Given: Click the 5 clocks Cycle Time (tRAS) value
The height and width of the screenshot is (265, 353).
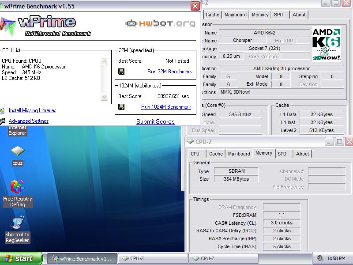Looking at the screenshot, I should (282, 246).
